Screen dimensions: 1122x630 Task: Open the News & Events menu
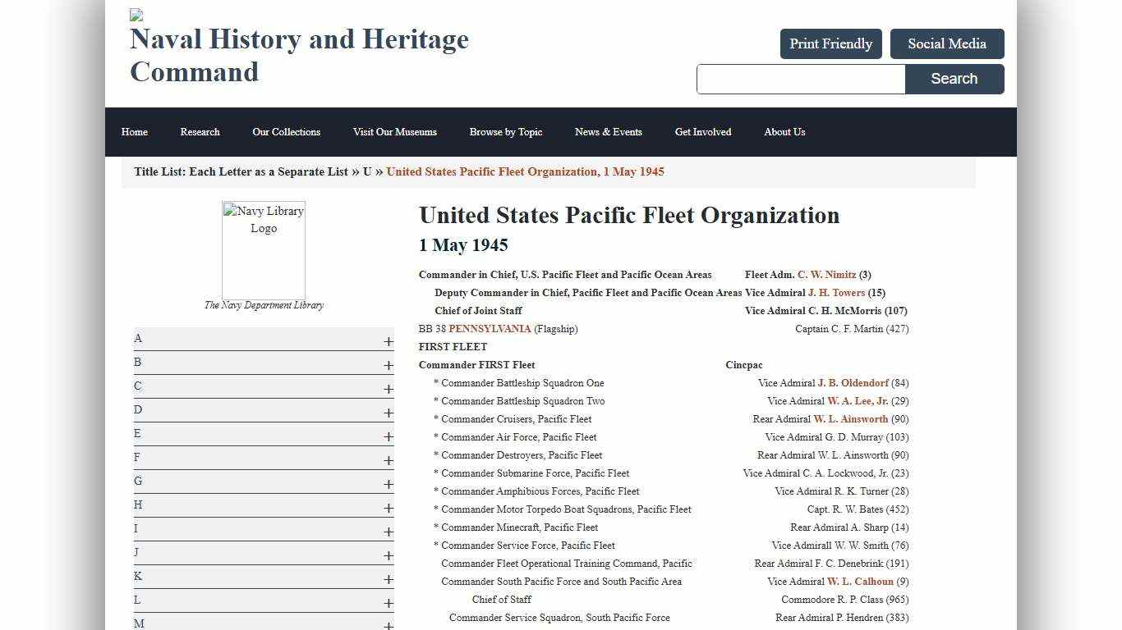click(609, 132)
